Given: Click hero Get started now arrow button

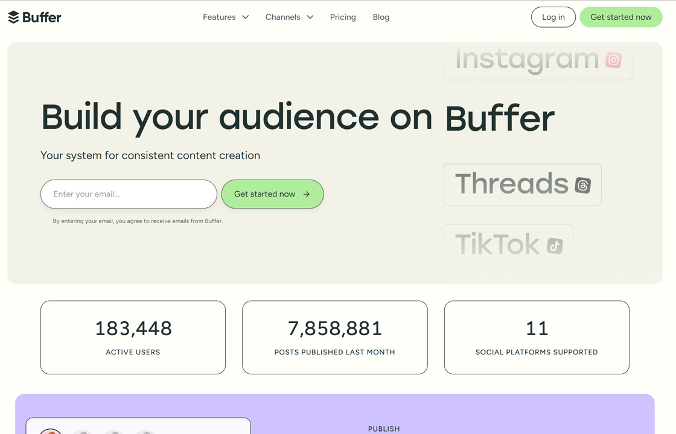Looking at the screenshot, I should click(272, 194).
